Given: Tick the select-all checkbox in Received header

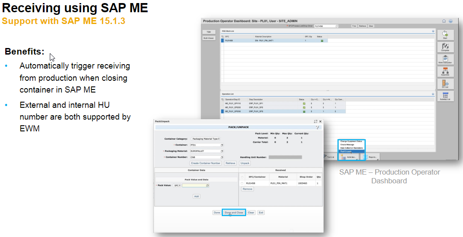Looking at the screenshot, I should click(x=242, y=177).
